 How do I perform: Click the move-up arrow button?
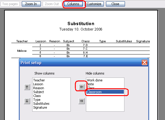click(x=27, y=87)
